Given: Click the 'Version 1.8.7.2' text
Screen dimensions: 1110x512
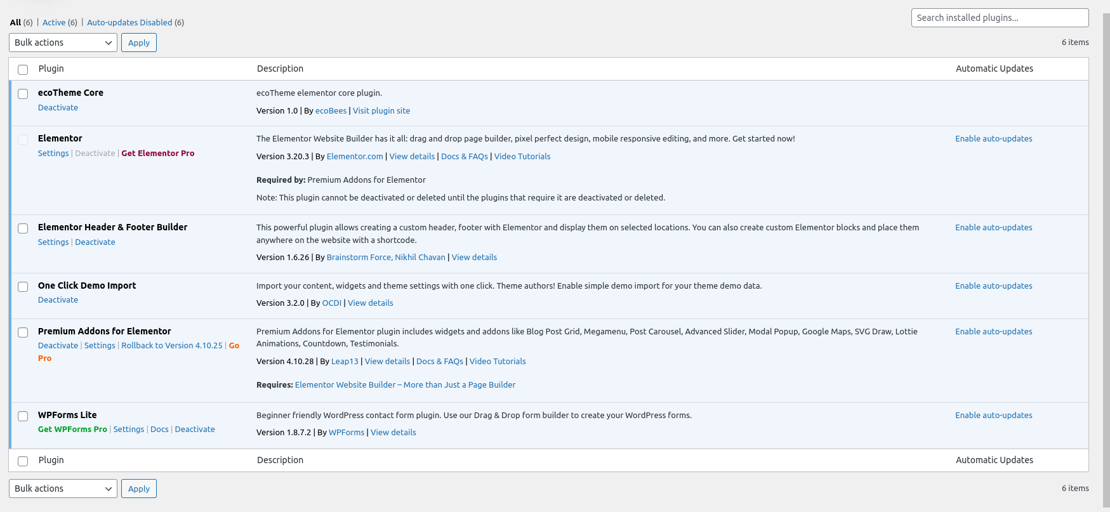Looking at the screenshot, I should [284, 432].
